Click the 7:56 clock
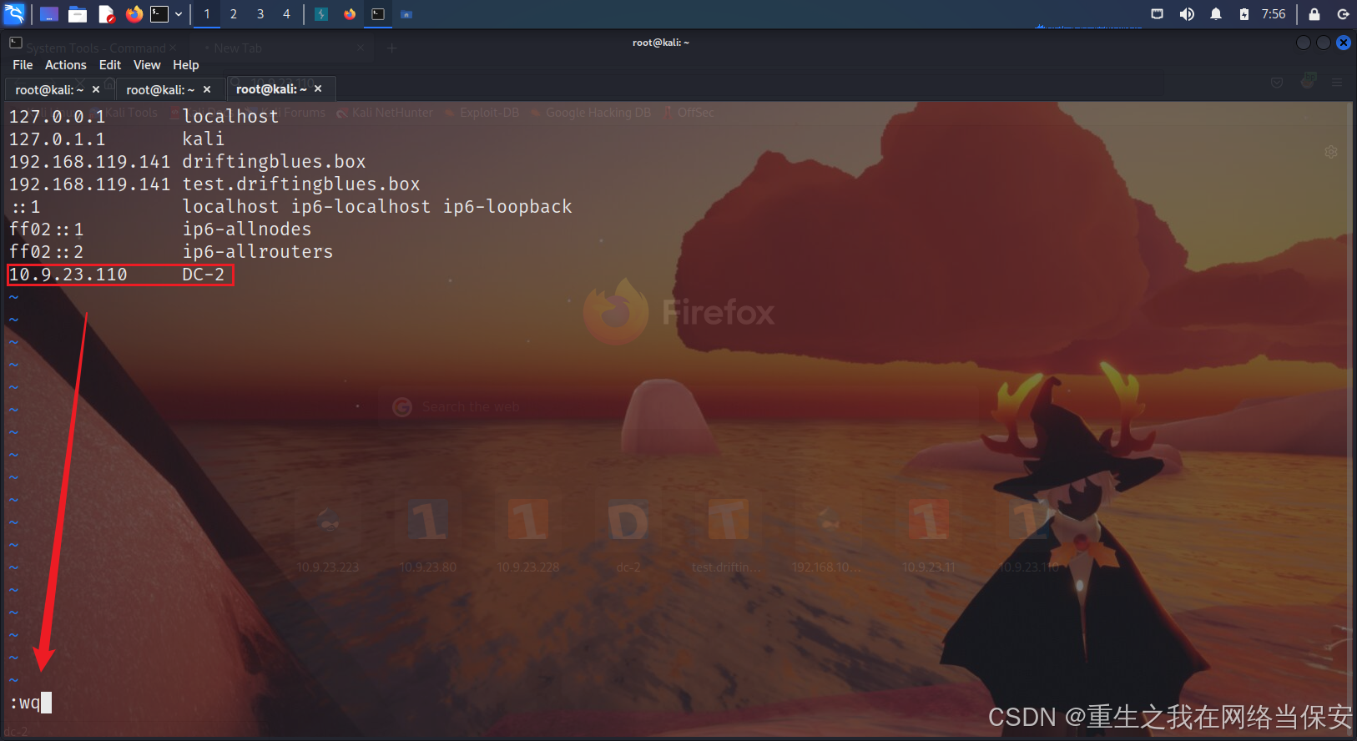Image resolution: width=1357 pixels, height=741 pixels. (1274, 14)
